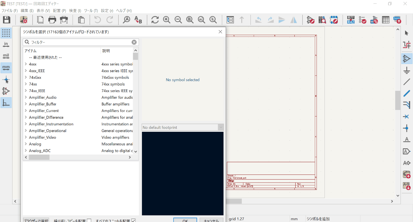The height and width of the screenshot is (222, 413).
Task: Open the symbol library browser
Action: point(322,20)
